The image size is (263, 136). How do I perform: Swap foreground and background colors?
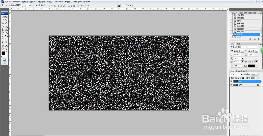tap(6, 52)
